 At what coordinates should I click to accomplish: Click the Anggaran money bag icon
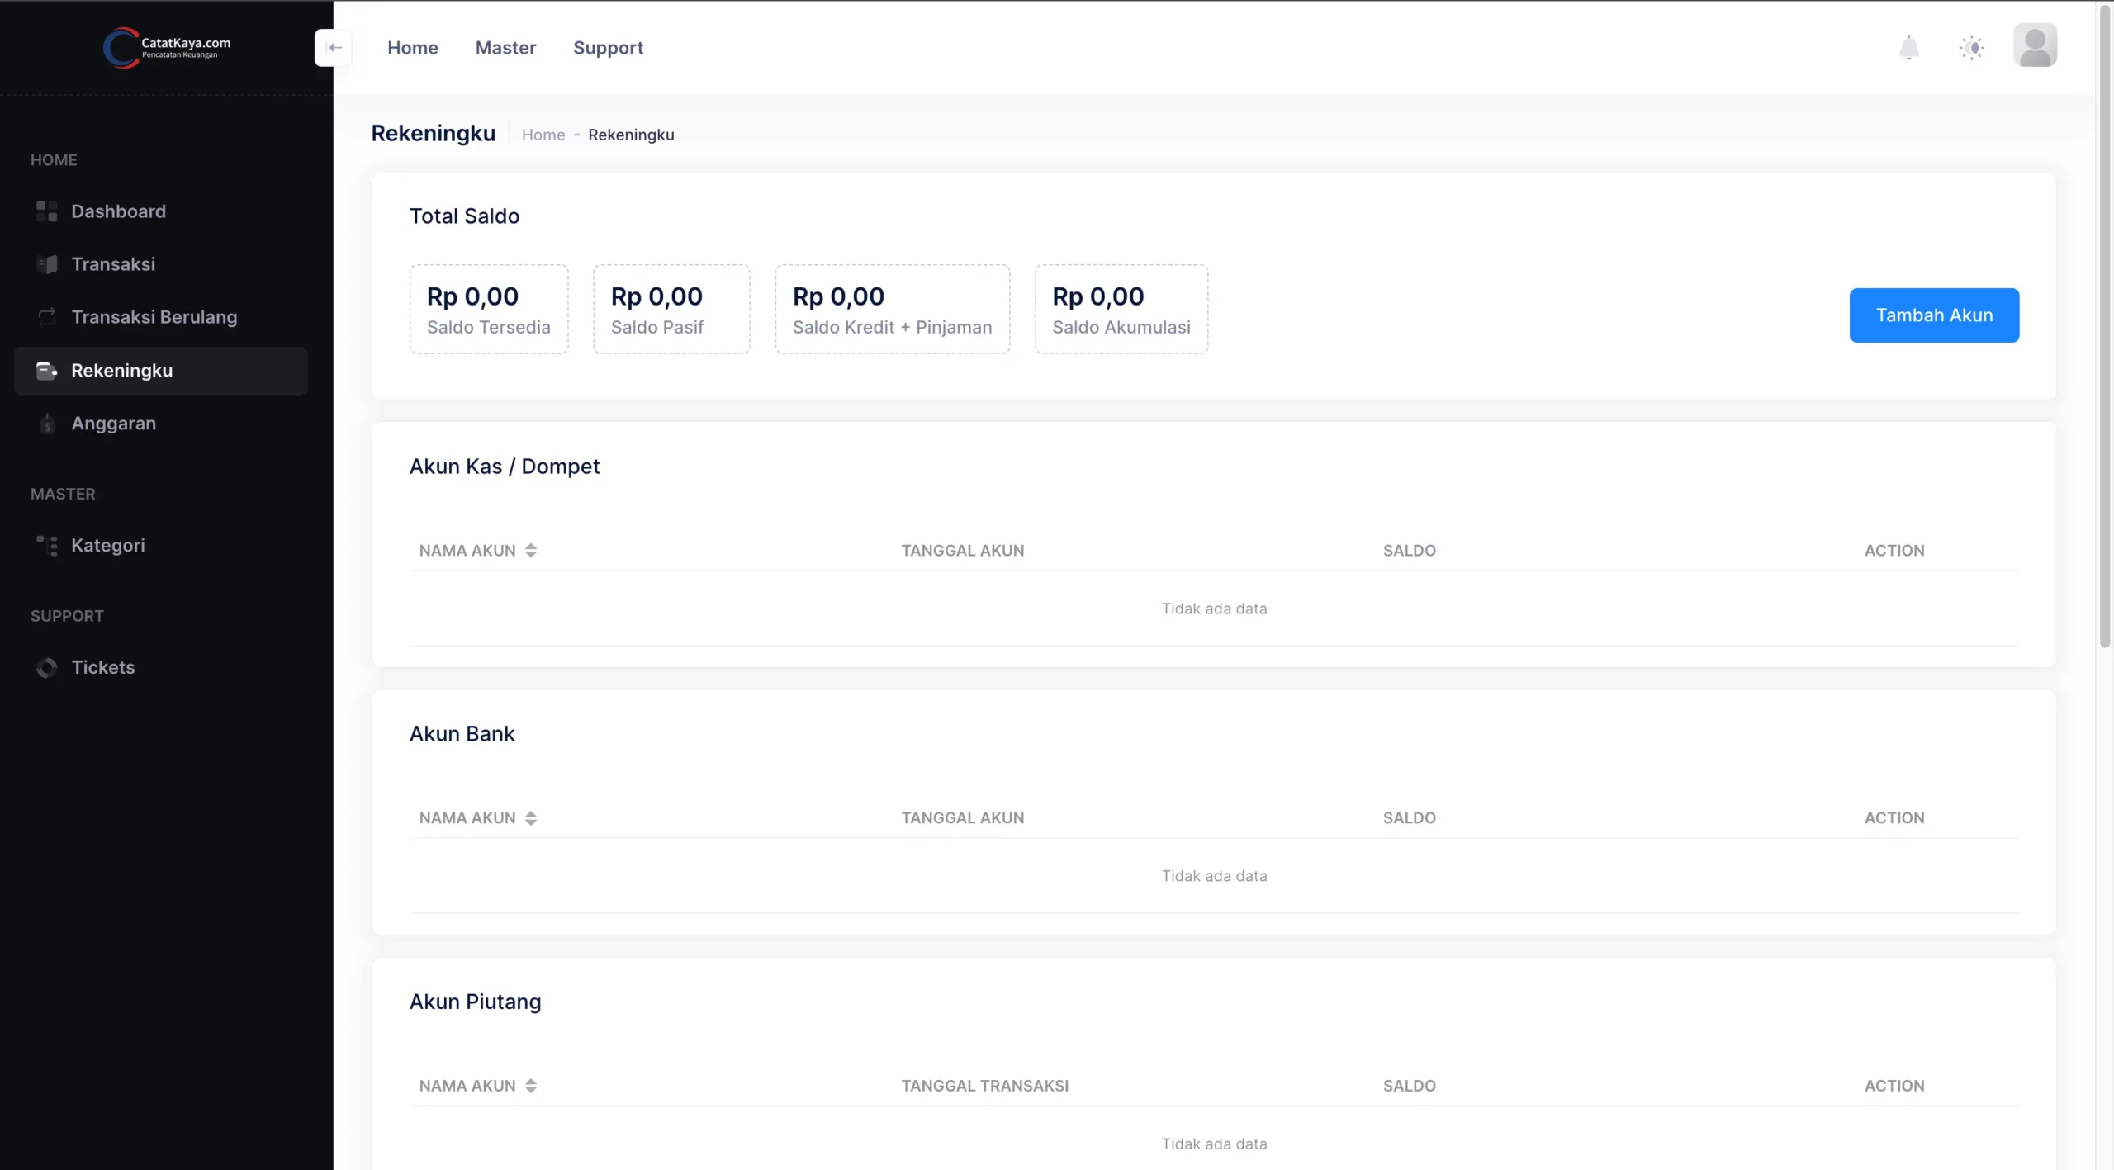[x=47, y=424]
